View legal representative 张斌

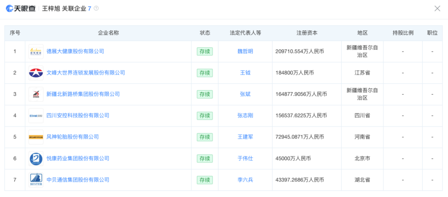[x=245, y=94]
